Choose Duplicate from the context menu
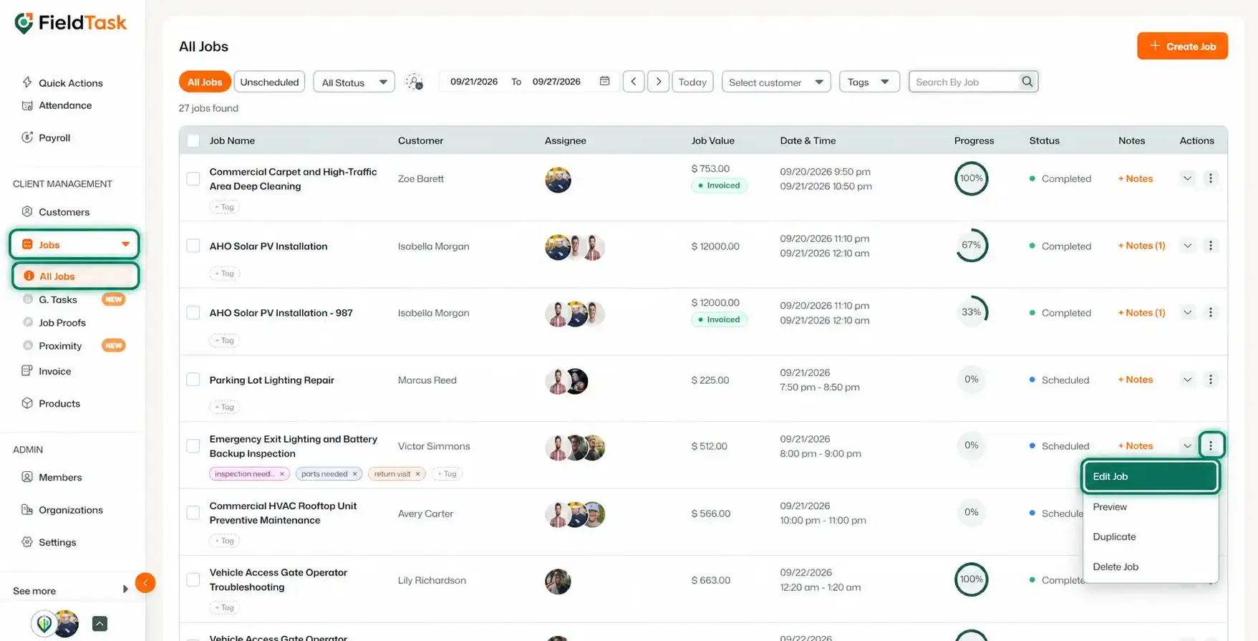 click(1151, 537)
